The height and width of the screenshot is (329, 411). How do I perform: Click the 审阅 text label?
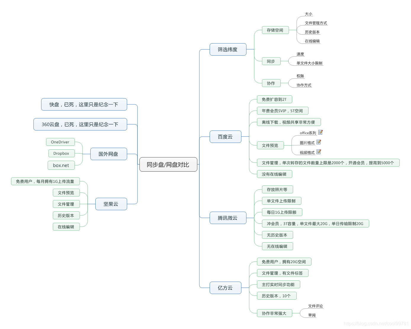[x=312, y=315]
